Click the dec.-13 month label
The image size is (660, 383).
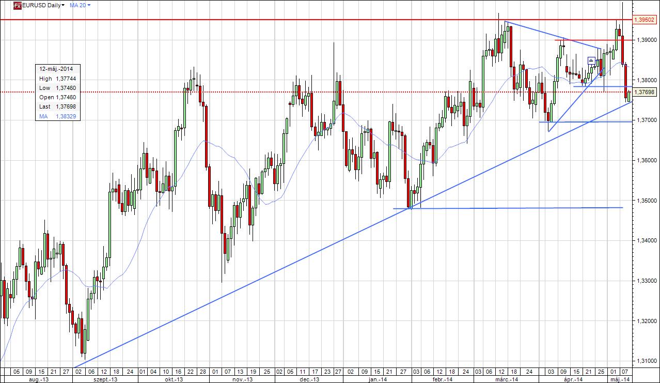click(x=308, y=379)
